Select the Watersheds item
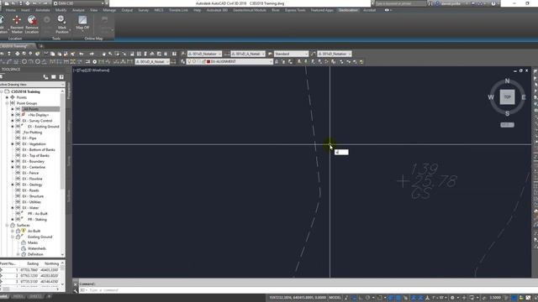Screen dimensions: 538x302 [x=37, y=248]
